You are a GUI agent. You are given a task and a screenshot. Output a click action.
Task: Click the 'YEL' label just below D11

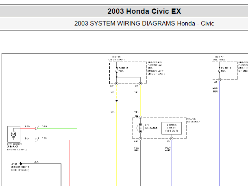point(113,92)
